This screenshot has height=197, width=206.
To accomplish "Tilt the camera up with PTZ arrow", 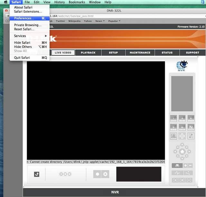I will (182, 145).
